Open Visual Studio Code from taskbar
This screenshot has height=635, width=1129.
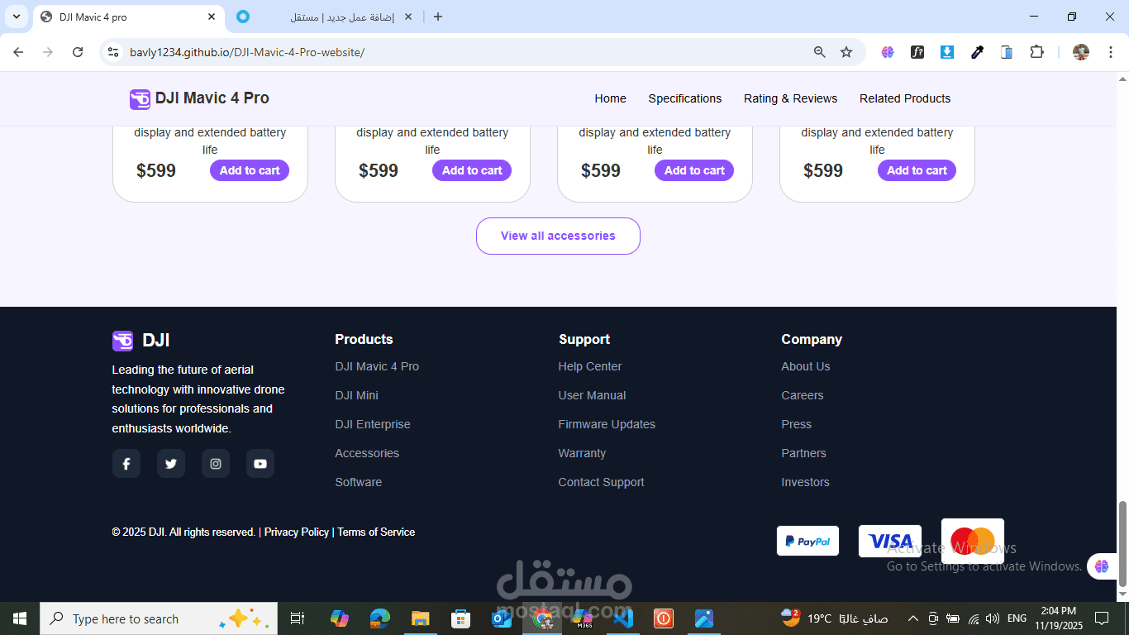tap(623, 618)
